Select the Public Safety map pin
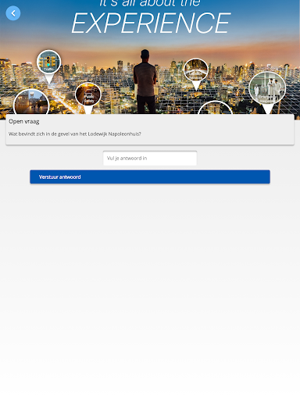300x400 pixels. [x=88, y=95]
